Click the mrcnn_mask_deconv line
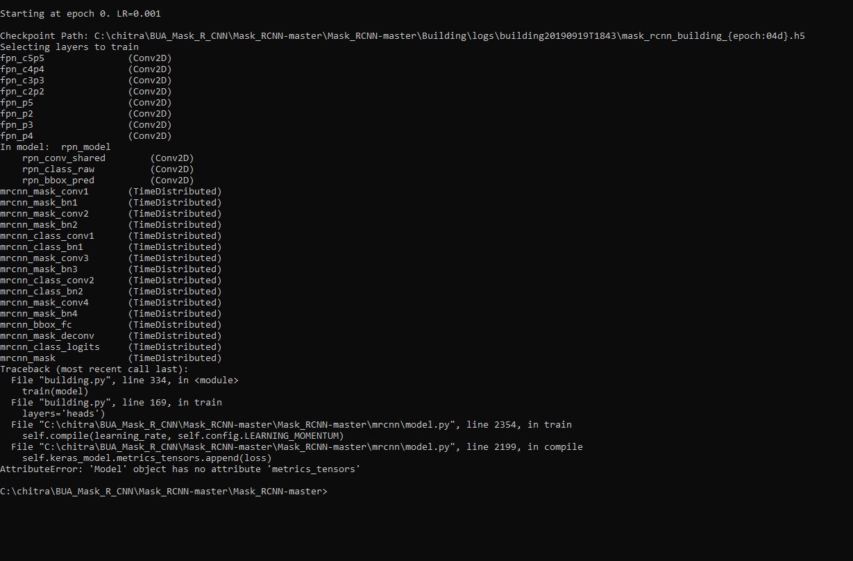Screen dimensions: 853x561 click(111, 336)
